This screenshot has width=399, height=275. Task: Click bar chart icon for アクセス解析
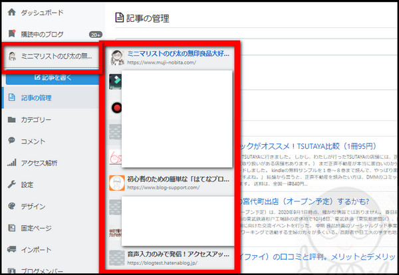pyautogui.click(x=12, y=162)
